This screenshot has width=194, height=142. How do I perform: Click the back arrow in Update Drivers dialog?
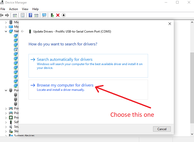22,32
